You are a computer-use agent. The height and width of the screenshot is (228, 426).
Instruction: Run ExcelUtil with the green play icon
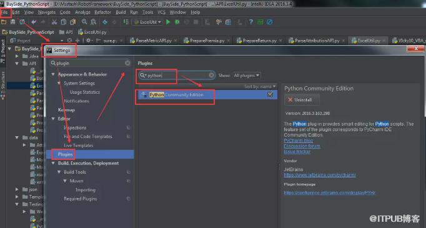pos(168,22)
